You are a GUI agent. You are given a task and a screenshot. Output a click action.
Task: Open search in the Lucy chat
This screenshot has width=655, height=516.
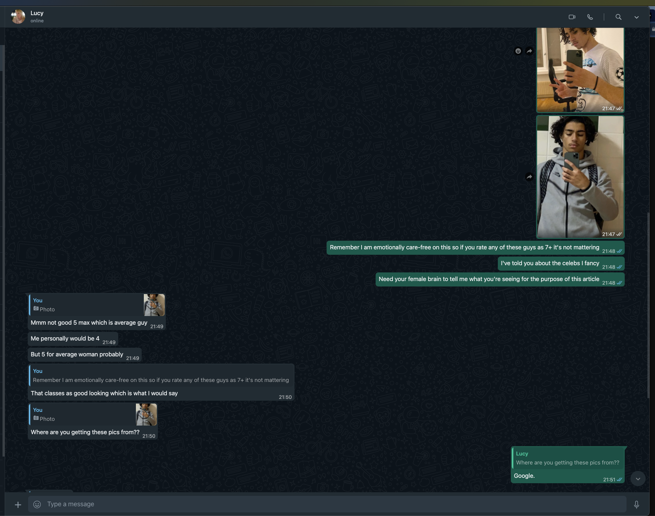coord(618,17)
